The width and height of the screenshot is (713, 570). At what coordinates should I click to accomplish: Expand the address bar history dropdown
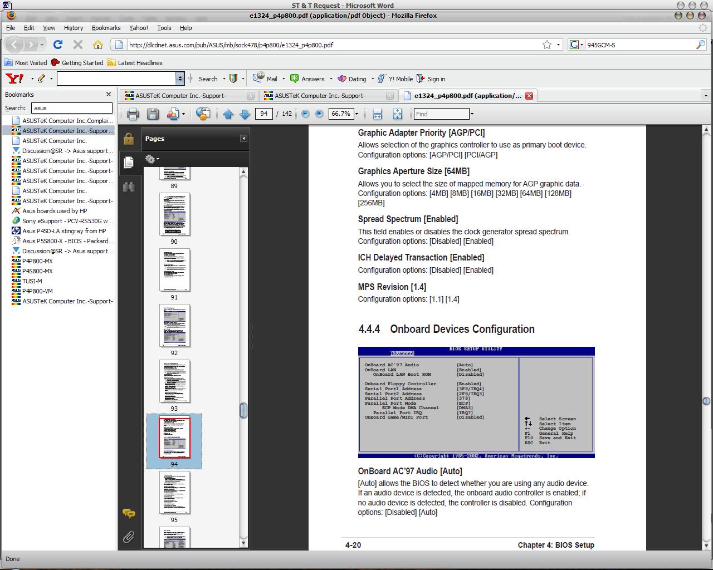pos(559,45)
